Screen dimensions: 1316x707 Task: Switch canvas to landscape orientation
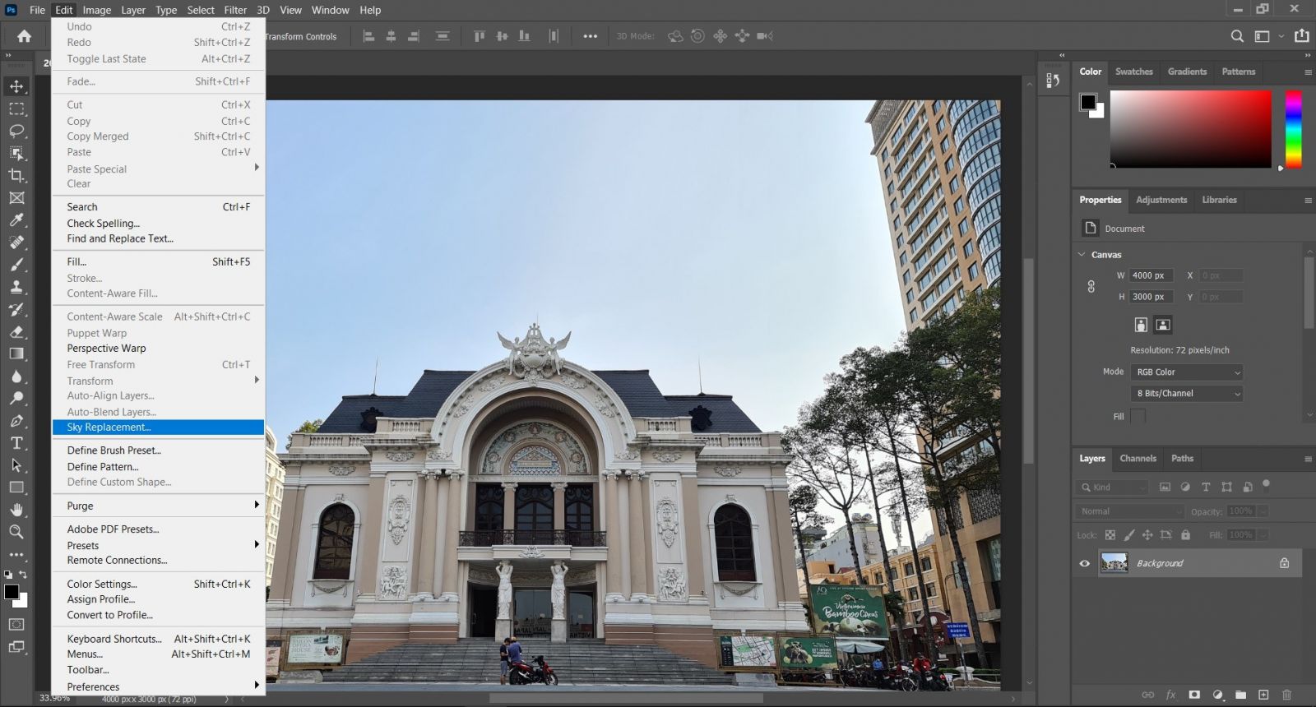coord(1163,325)
